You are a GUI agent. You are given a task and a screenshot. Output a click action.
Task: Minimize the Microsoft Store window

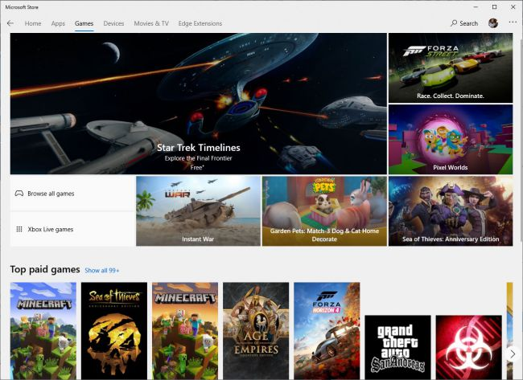pos(476,7)
